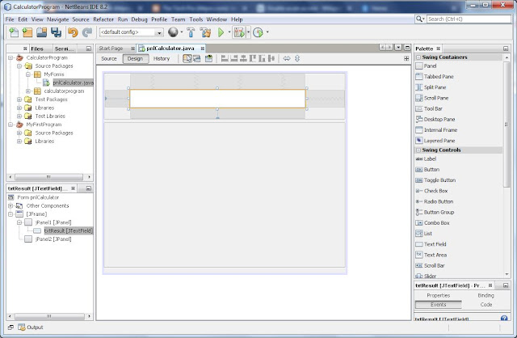The height and width of the screenshot is (338, 517).
Task: Select jPanel2 [JPanel] in Navigator
Action: click(53, 239)
